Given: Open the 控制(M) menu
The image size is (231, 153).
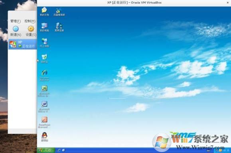Looking at the screenshot, I should click(x=30, y=21).
